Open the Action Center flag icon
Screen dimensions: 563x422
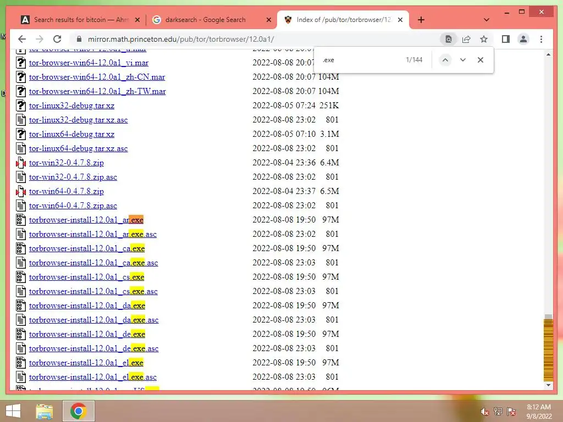pyautogui.click(x=512, y=412)
